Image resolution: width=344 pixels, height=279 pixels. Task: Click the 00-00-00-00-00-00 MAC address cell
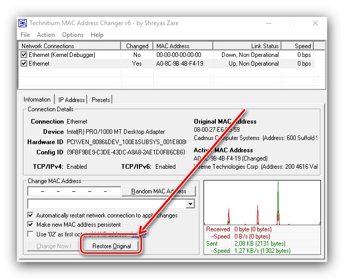point(179,55)
